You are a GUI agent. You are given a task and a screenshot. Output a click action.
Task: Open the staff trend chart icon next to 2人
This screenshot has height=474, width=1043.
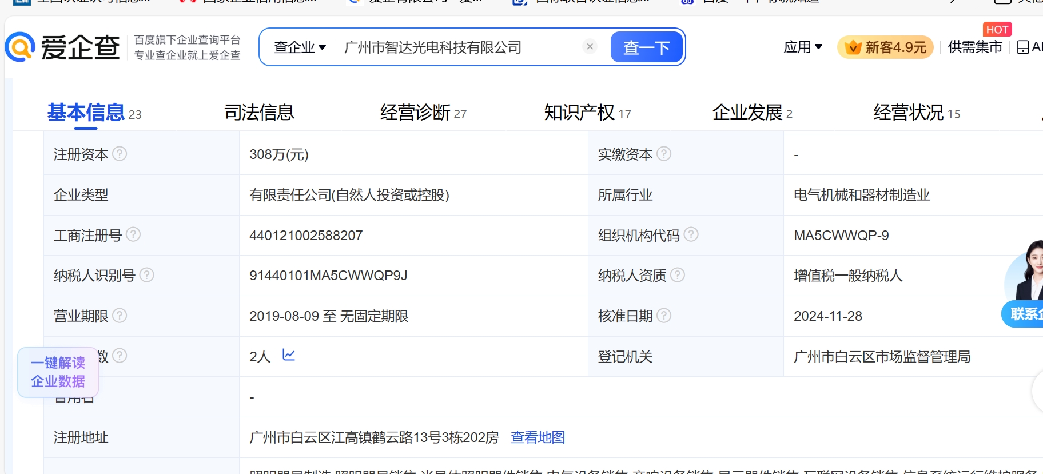point(289,355)
